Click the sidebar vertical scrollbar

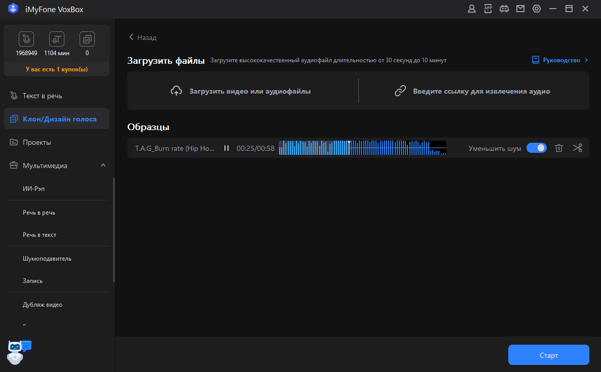[114, 230]
